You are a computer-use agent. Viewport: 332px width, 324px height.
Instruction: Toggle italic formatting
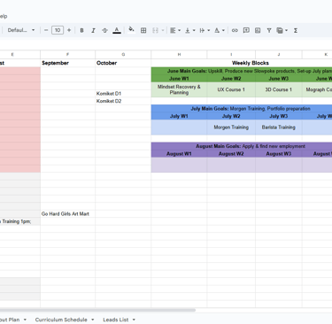coord(93,30)
